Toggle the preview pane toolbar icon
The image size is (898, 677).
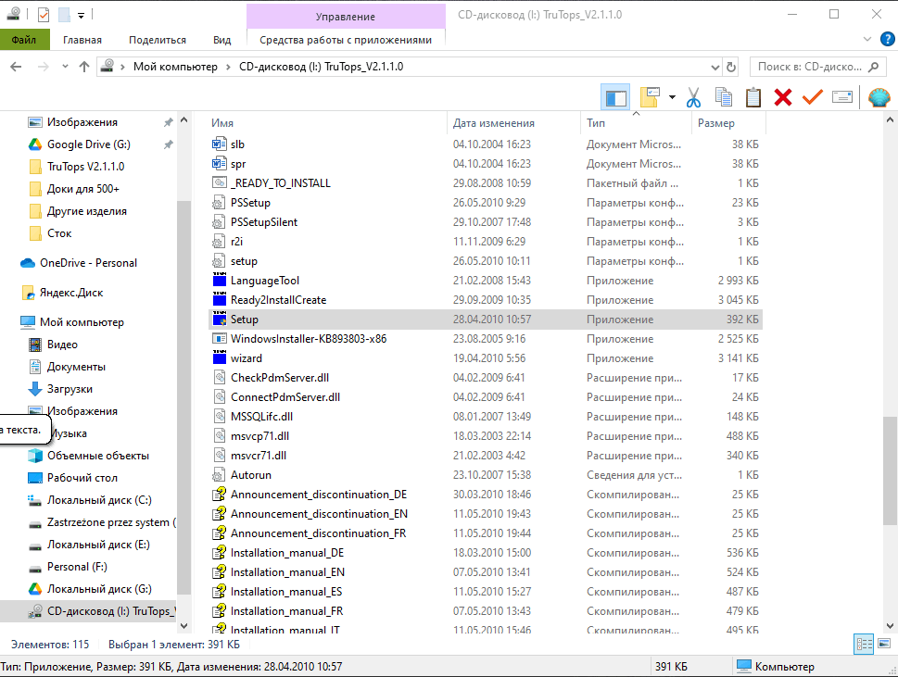click(x=615, y=97)
